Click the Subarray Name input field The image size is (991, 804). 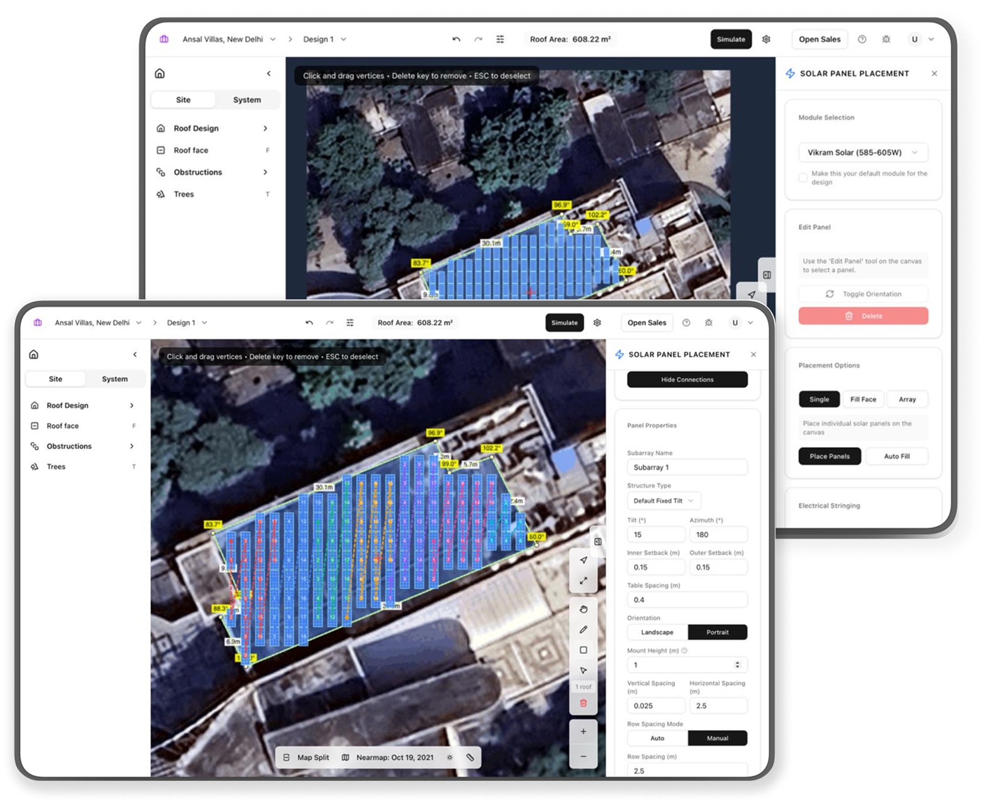coord(687,468)
